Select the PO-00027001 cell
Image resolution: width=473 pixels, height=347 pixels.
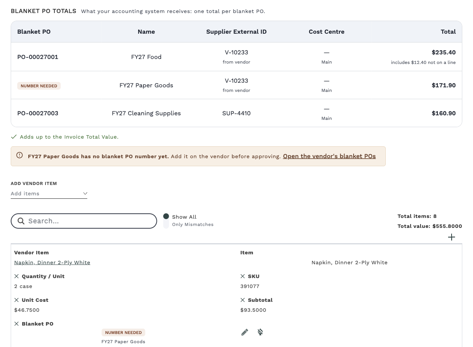pos(38,57)
